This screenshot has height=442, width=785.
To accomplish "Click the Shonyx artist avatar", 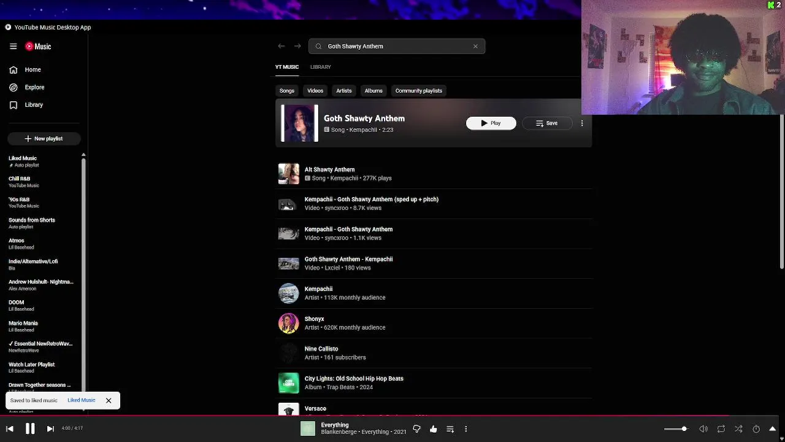I will (x=289, y=323).
